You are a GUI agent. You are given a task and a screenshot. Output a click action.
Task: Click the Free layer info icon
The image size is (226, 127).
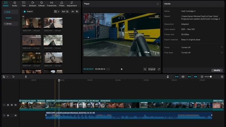[x=222, y=53]
